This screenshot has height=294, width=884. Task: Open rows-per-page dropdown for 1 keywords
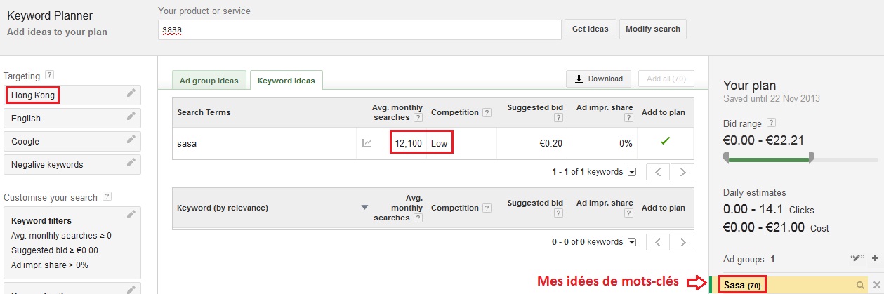coord(632,172)
